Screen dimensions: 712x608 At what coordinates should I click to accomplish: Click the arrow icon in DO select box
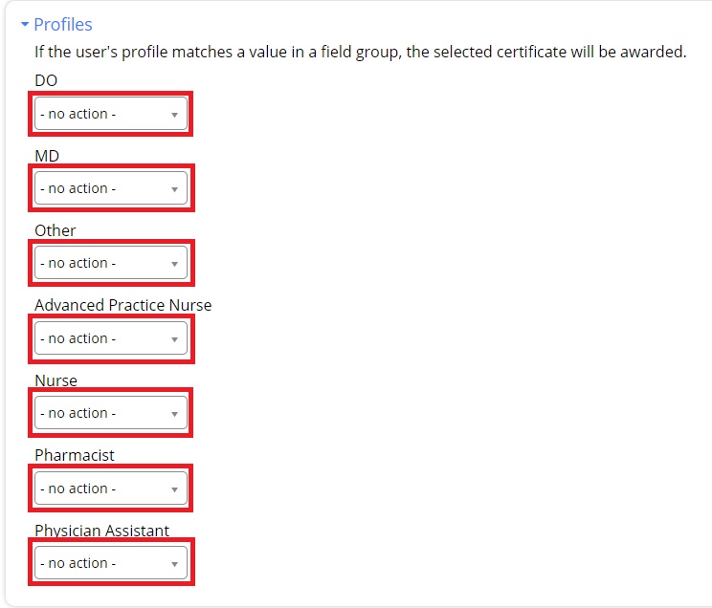[x=174, y=115]
